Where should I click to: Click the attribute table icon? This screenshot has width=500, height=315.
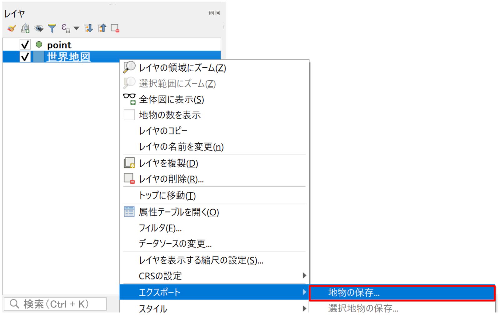tap(129, 212)
